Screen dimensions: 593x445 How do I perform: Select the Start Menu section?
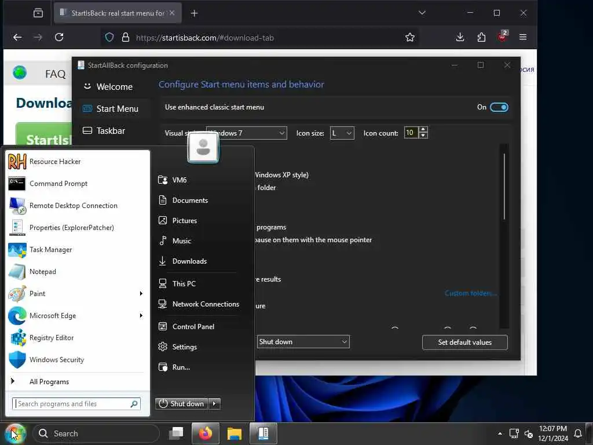pyautogui.click(x=114, y=108)
